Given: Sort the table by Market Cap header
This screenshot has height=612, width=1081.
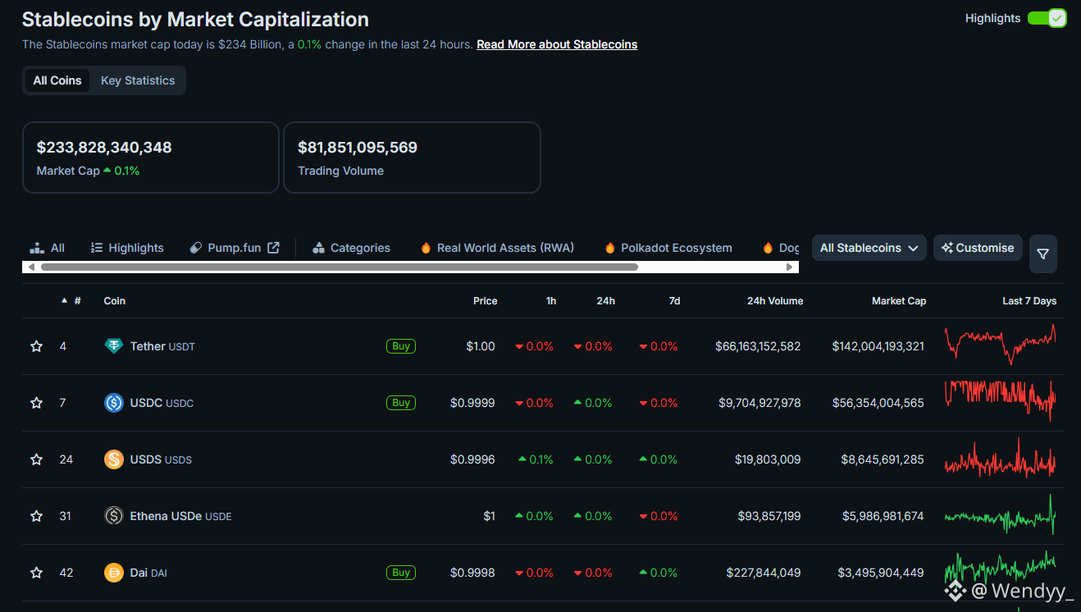Looking at the screenshot, I should [x=898, y=301].
